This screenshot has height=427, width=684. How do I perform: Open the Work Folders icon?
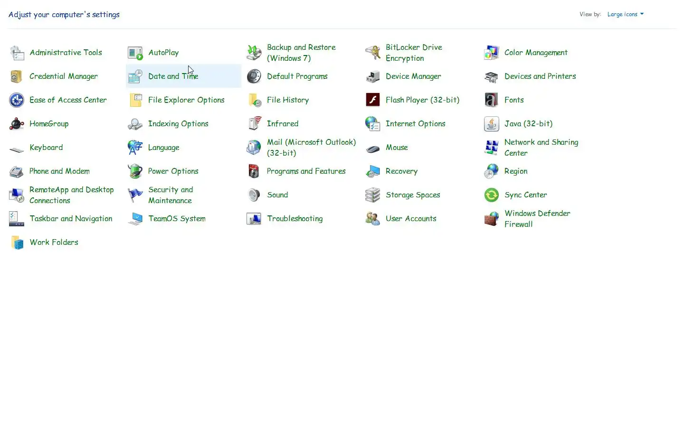click(x=17, y=242)
